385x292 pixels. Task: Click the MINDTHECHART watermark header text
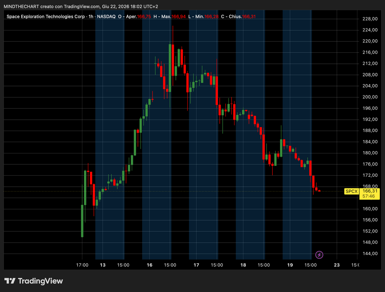21,6
